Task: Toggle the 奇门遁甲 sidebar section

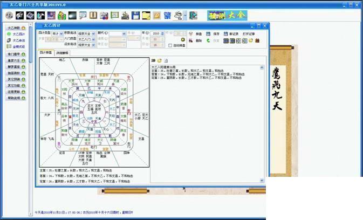Action: coord(16,54)
